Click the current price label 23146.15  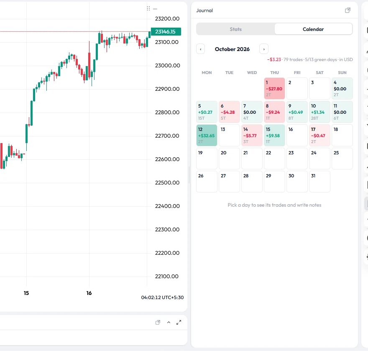coord(166,32)
